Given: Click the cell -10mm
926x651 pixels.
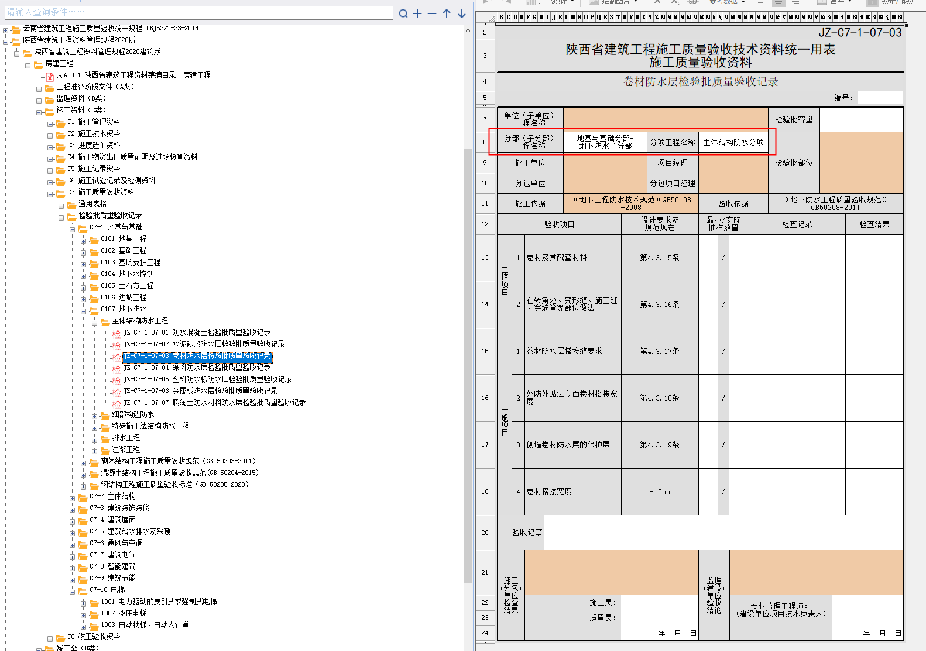Looking at the screenshot, I should click(660, 491).
